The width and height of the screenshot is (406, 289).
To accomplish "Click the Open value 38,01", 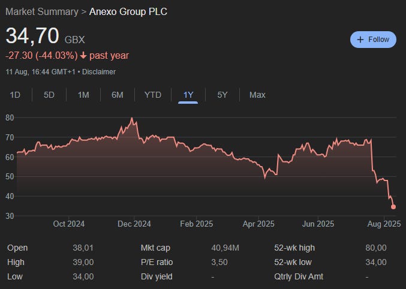I will tap(83, 248).
